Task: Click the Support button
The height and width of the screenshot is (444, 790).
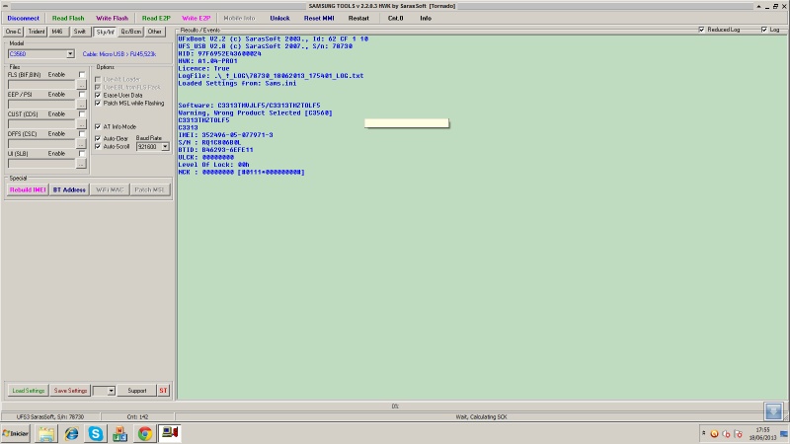Action: click(136, 391)
